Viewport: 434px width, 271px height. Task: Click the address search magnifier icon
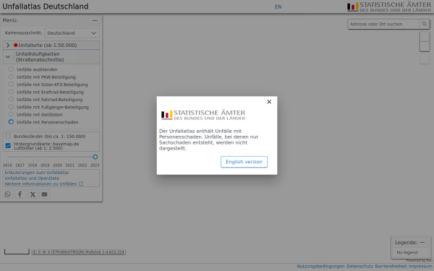click(425, 24)
